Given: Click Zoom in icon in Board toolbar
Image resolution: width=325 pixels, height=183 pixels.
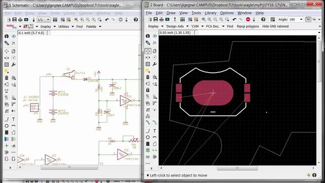Looking at the screenshot, I should [209, 19].
